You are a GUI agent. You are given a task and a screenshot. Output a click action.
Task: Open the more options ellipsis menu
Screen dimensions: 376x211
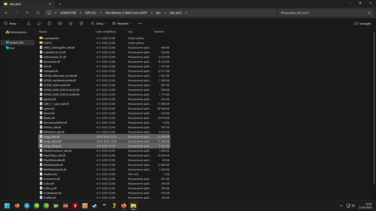pos(140,23)
